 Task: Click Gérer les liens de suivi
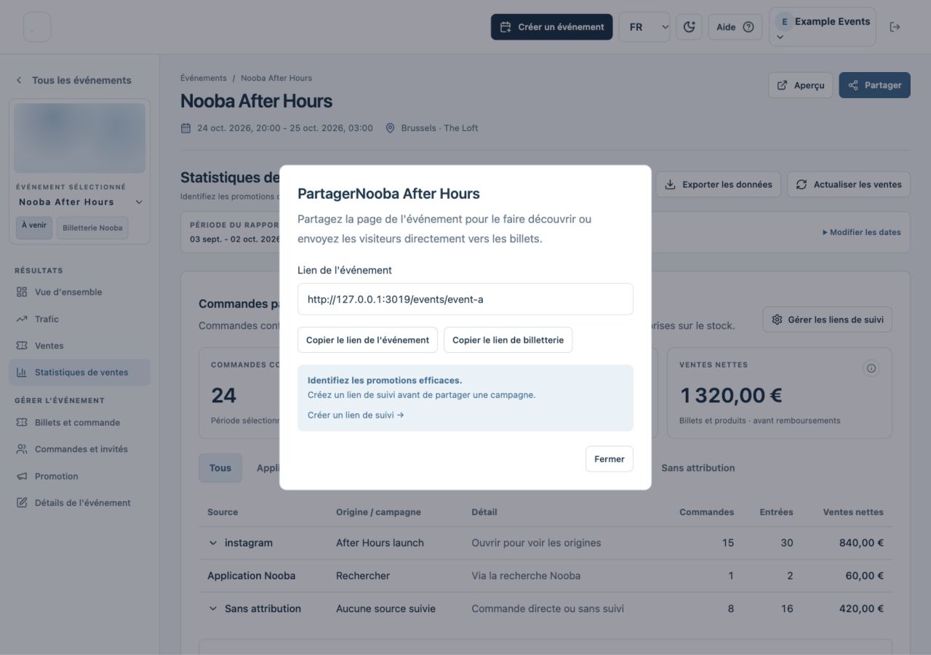tap(827, 319)
